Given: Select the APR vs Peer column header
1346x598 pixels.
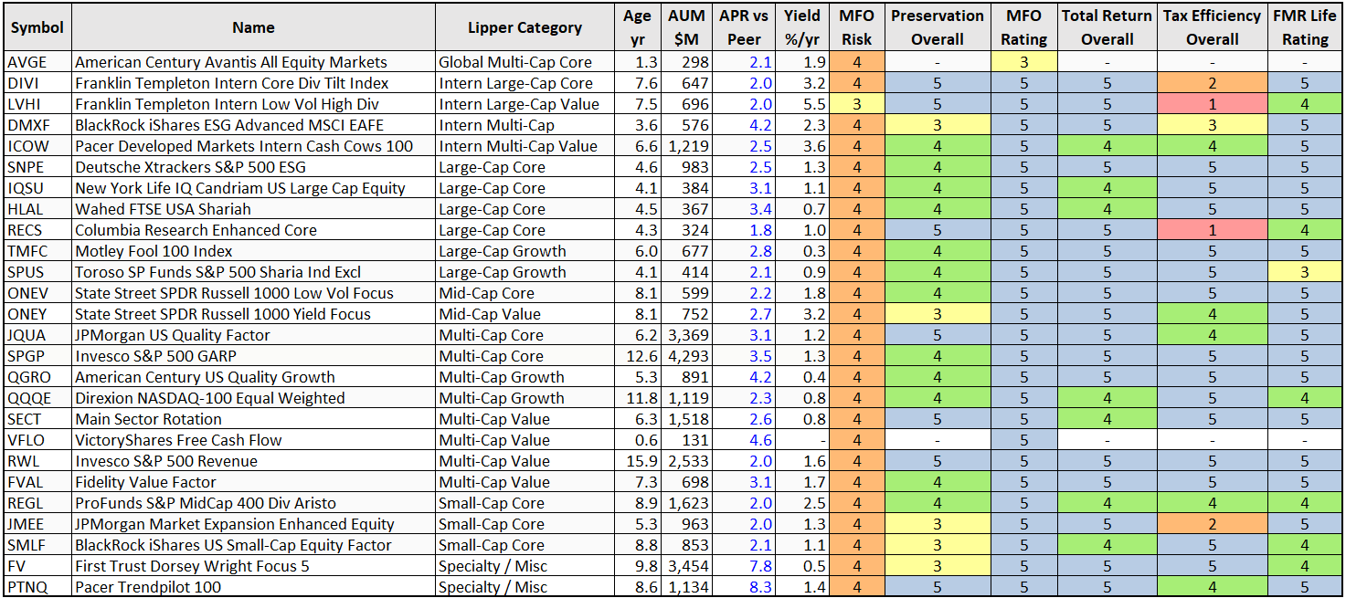Looking at the screenshot, I should [742, 27].
